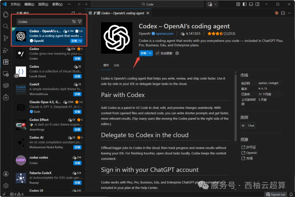Toggle bottom panel layout icon
Screen dimensions: 295x197
coord(251,4)
